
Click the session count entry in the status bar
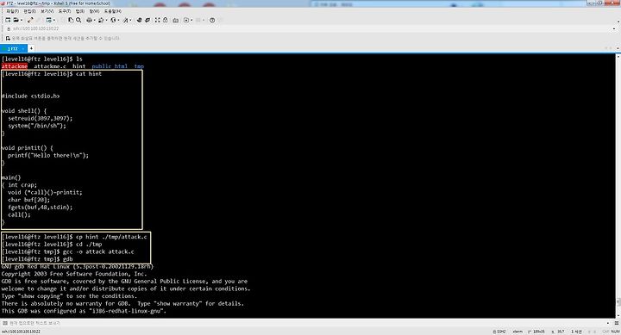point(576,332)
